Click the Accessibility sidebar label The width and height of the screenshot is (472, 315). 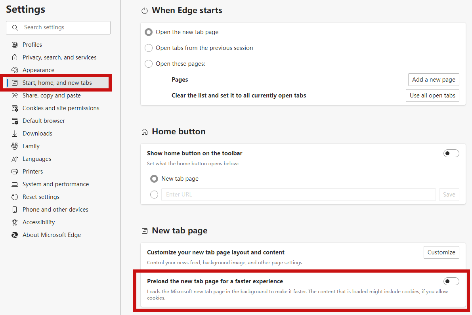38,222
